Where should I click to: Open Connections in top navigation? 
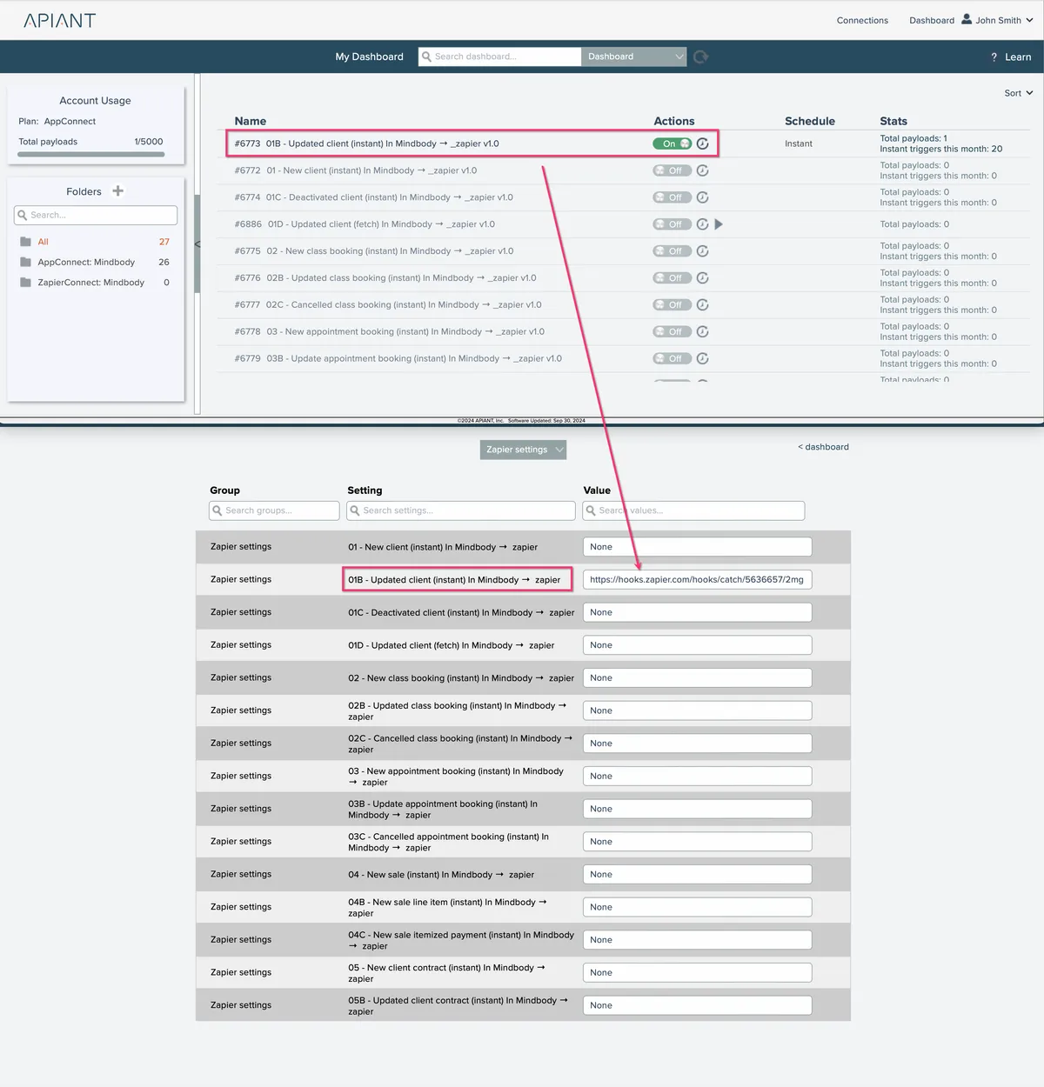(862, 20)
